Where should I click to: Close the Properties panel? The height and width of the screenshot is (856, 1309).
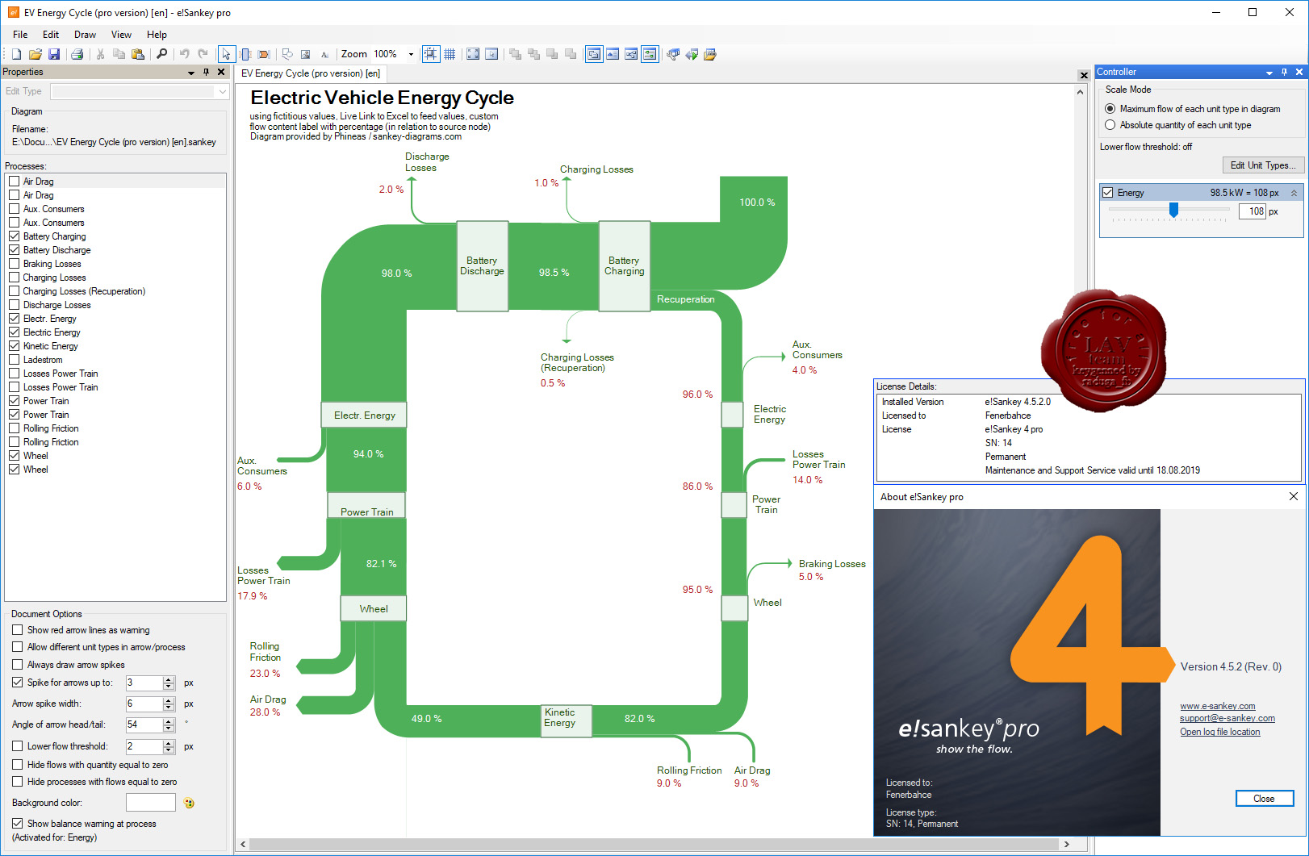(x=221, y=72)
